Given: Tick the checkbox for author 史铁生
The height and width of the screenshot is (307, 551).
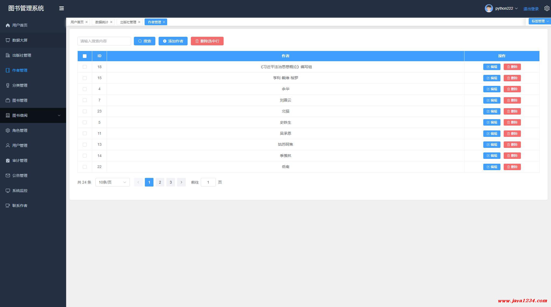Looking at the screenshot, I should (x=85, y=122).
